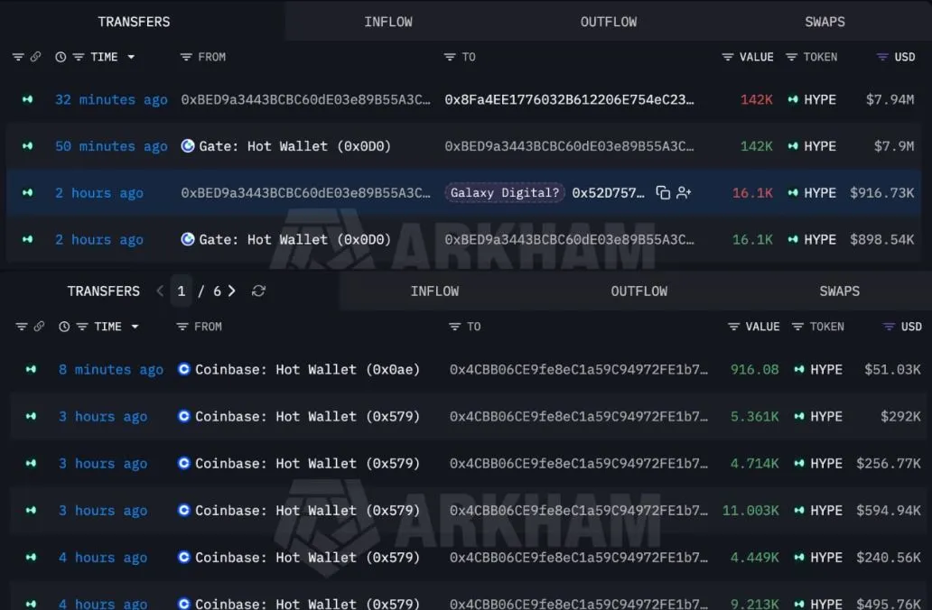Viewport: 932px width, 610px height.
Task: Open TOKEN filter in top header
Action: (x=791, y=57)
